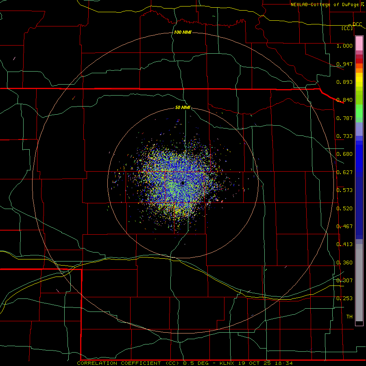Click the 0.787 legend value
Viewport: 366px width, 366px height.
tap(344, 118)
